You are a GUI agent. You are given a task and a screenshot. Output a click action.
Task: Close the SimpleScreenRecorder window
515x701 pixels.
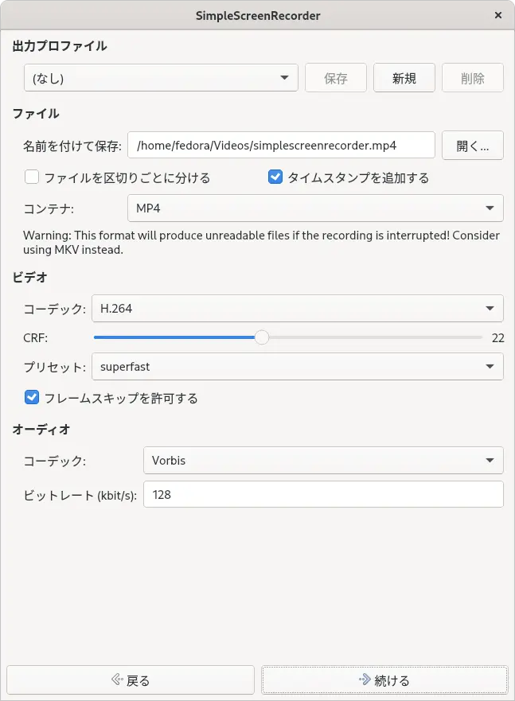[x=498, y=15]
